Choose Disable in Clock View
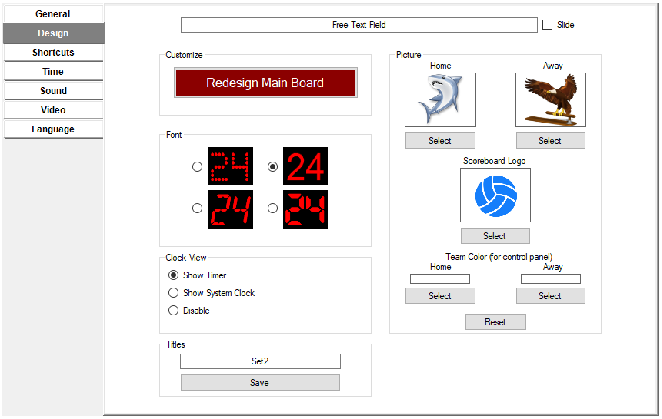 click(173, 311)
